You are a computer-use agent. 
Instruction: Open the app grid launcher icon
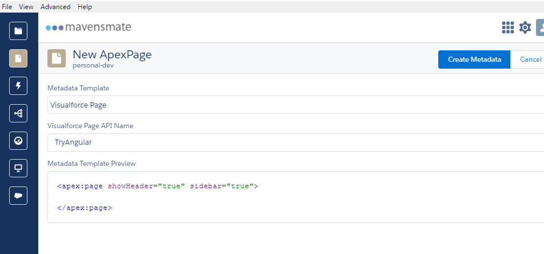pos(508,27)
